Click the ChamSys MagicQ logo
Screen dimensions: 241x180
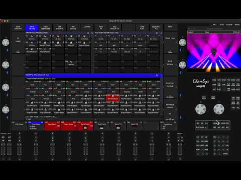[200, 83]
